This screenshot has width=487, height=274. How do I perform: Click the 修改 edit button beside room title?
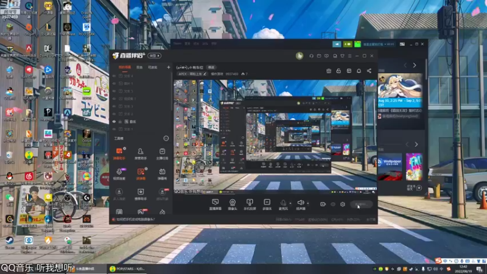tap(211, 67)
